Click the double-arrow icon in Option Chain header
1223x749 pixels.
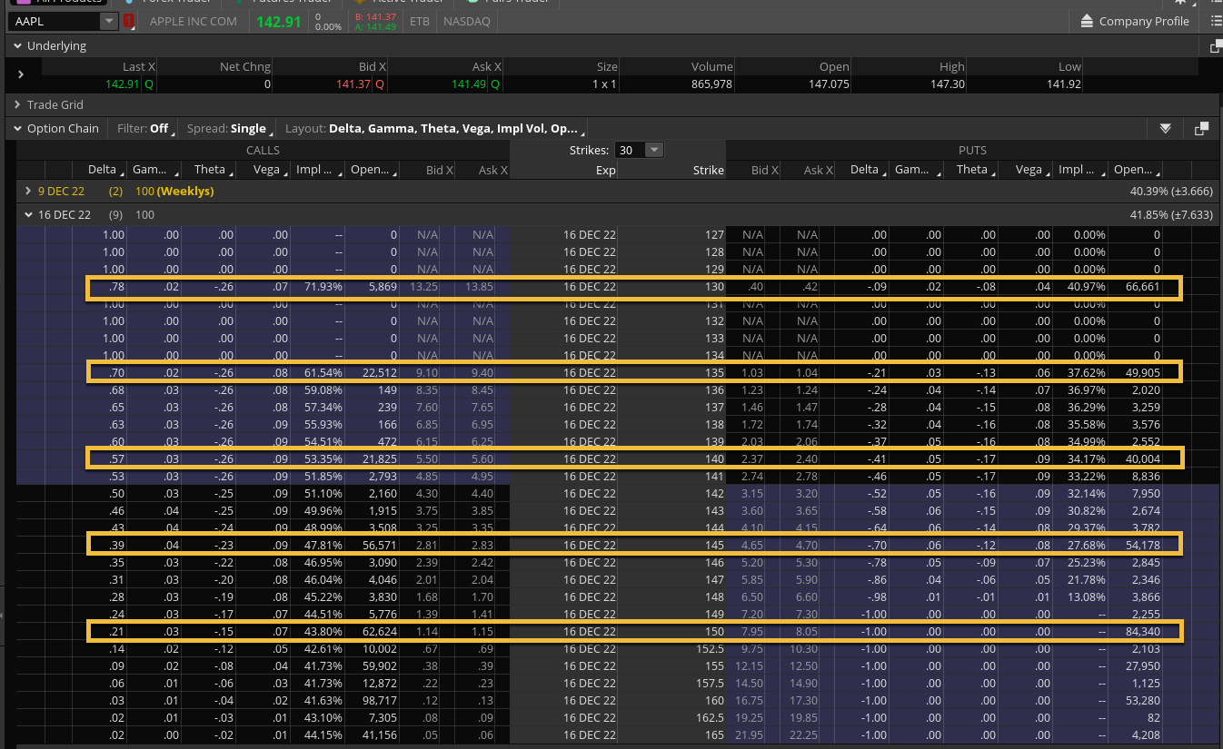point(1165,129)
